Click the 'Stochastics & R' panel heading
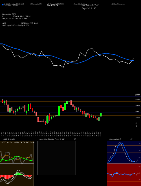Image resolution: width=141 pixels, height=186 pixels. (115, 139)
